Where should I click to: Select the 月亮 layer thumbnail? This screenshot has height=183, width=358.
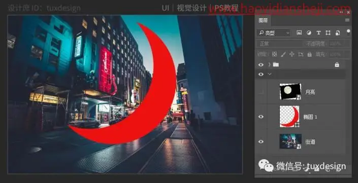coord(290,92)
